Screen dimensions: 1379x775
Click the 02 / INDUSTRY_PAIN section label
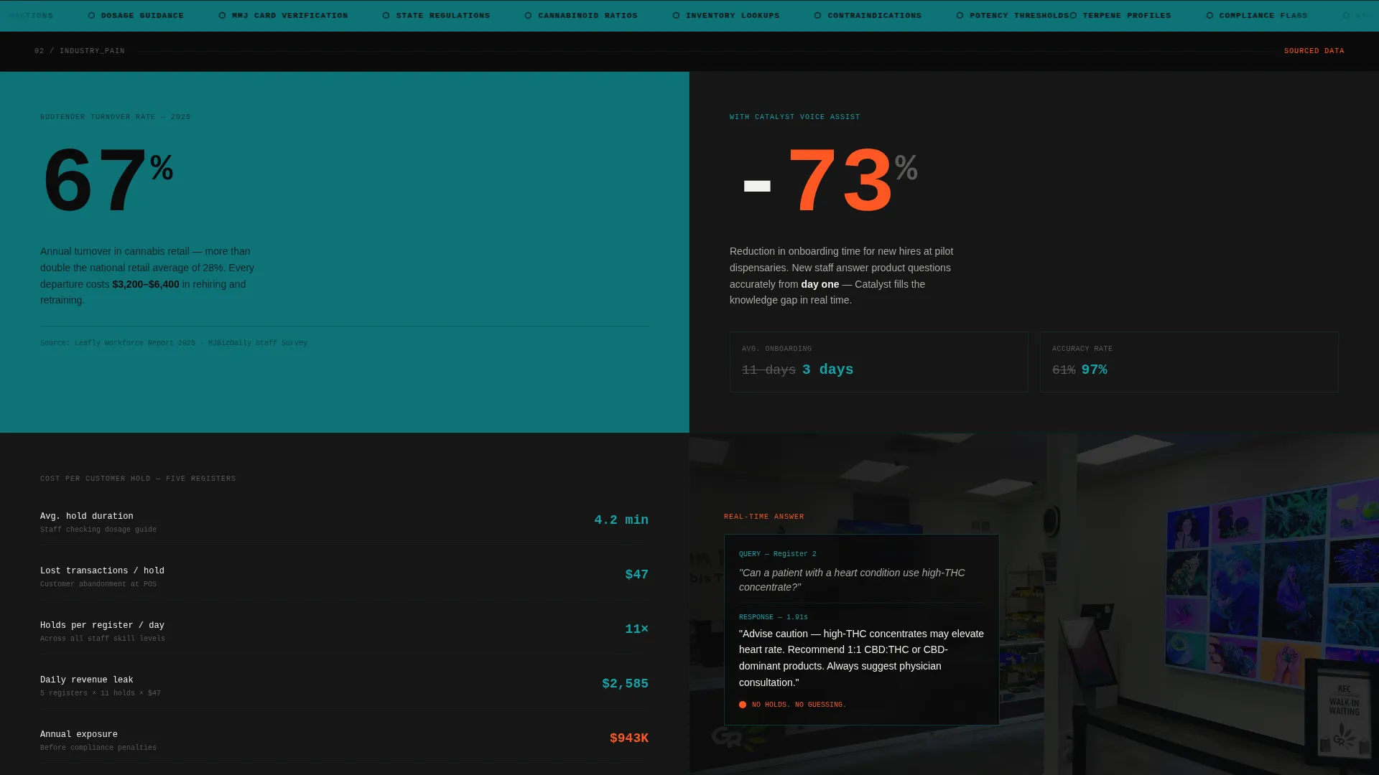click(x=80, y=51)
